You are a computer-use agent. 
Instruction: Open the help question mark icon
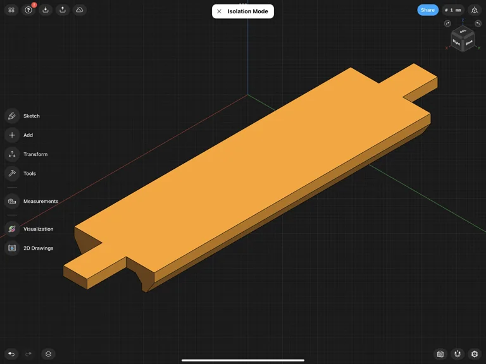[28, 10]
